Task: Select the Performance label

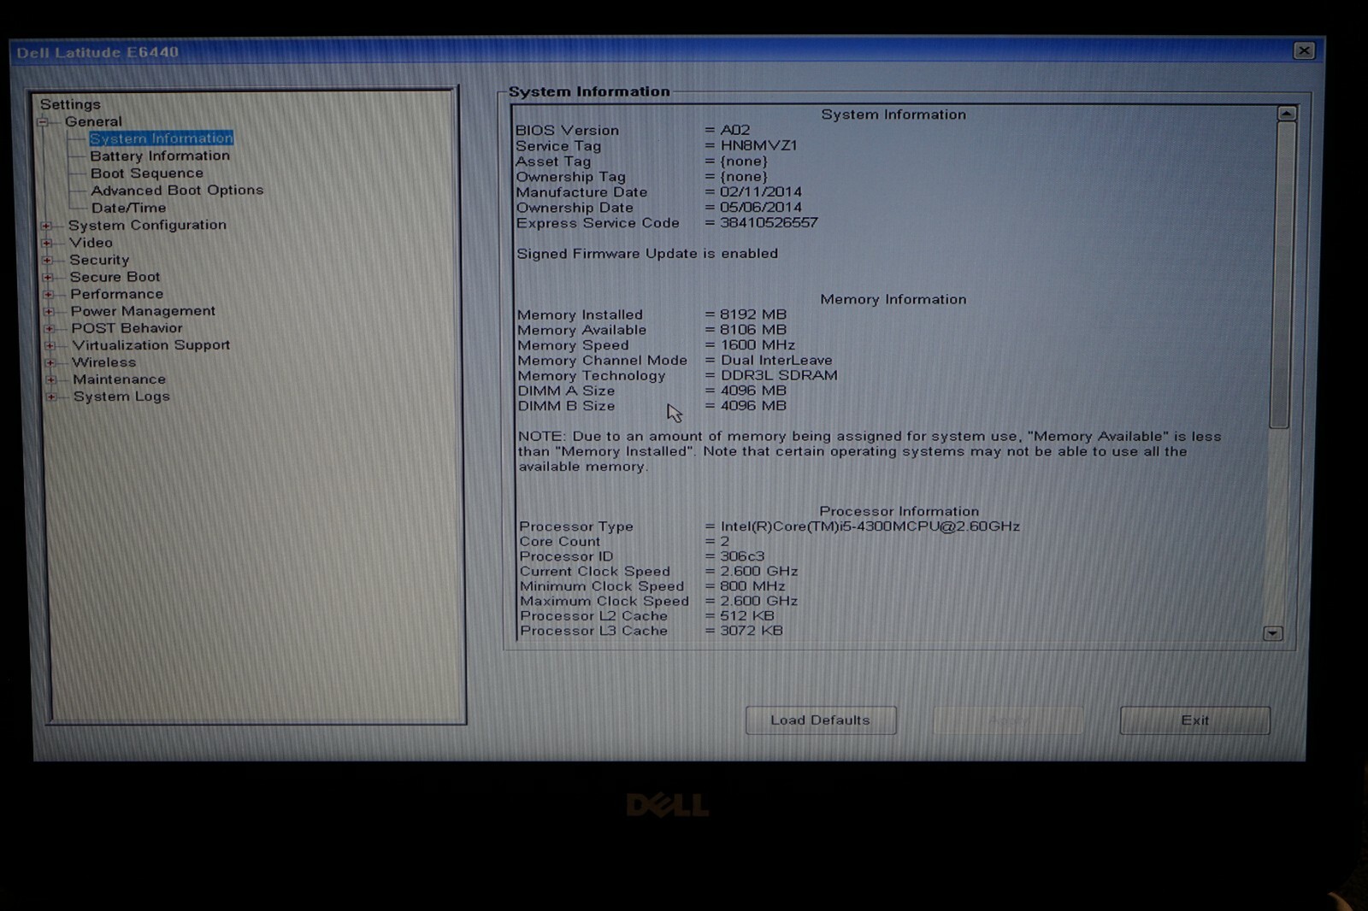Action: click(116, 294)
